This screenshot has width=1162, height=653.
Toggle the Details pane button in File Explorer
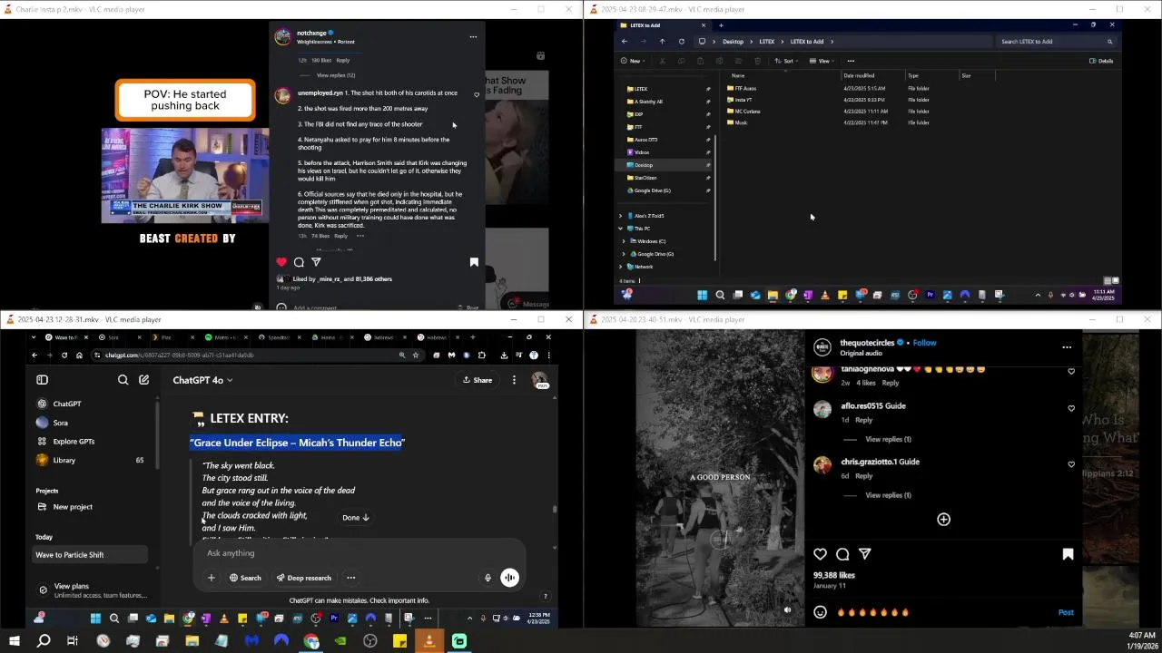[1101, 61]
